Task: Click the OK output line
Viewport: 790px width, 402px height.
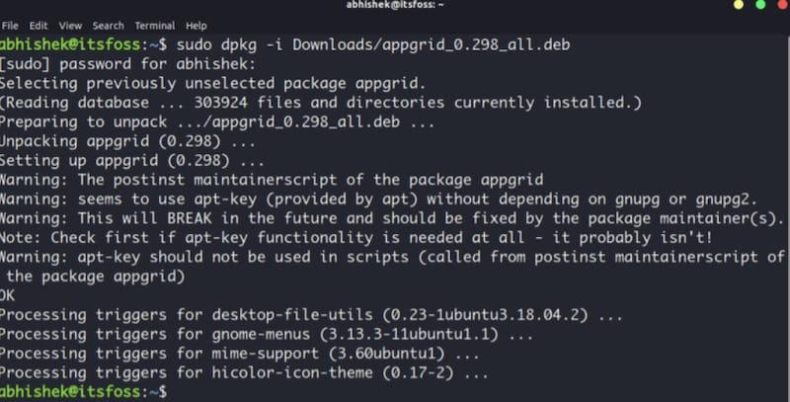Action: (x=8, y=295)
